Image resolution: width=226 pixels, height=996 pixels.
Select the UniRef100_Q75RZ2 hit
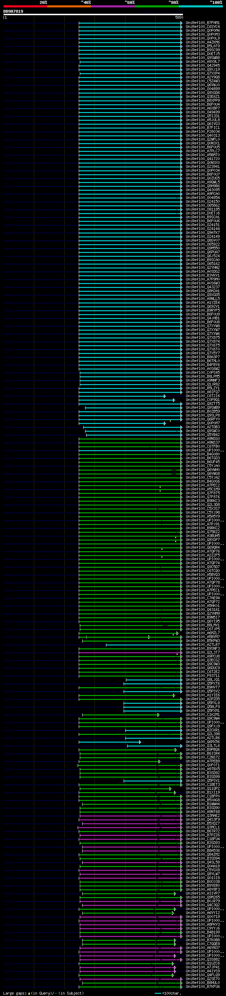[202, 532]
